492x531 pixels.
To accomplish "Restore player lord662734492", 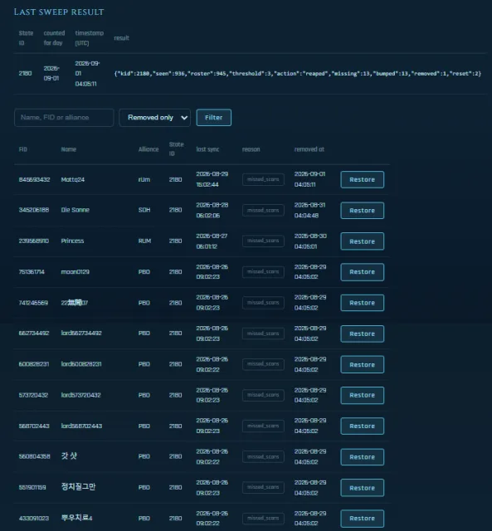I will point(363,334).
